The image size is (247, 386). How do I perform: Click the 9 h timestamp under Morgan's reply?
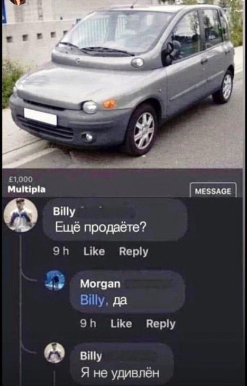point(88,323)
